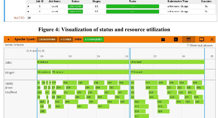Close the Apache Spark monitor panel
The height and width of the screenshot is (118, 218).
212,40
